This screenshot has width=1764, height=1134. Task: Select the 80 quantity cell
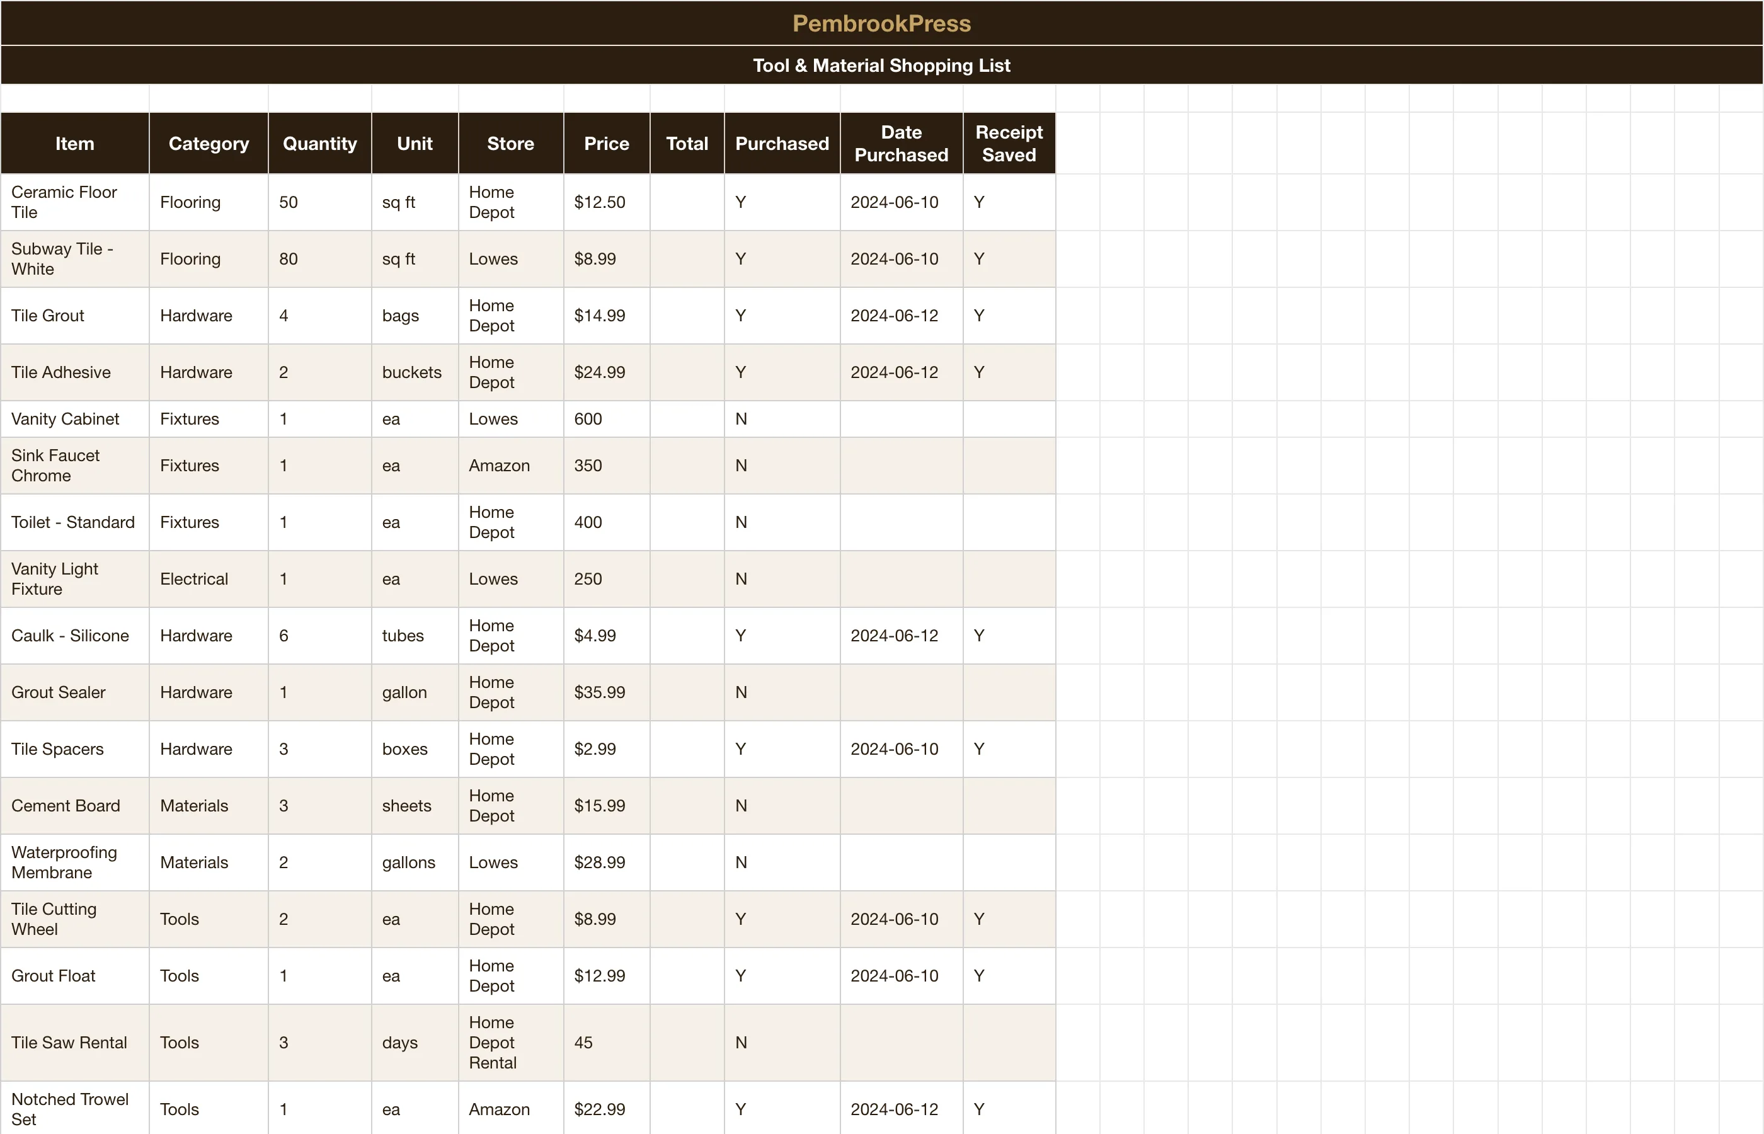320,259
